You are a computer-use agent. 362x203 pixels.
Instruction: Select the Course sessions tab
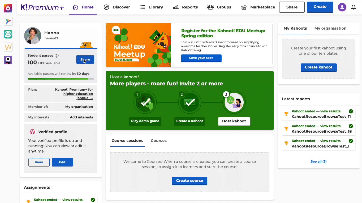point(127,141)
